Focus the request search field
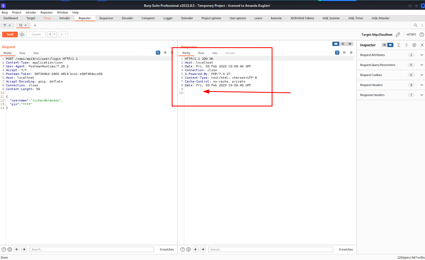 (x=92, y=249)
